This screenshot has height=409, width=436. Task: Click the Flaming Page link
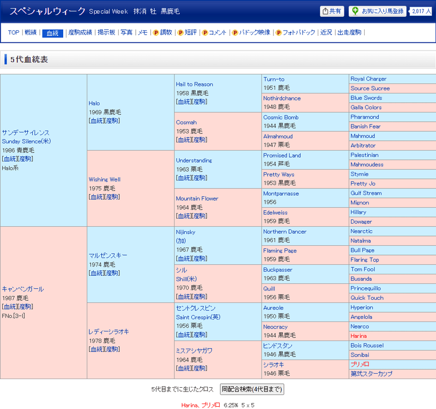click(x=280, y=251)
